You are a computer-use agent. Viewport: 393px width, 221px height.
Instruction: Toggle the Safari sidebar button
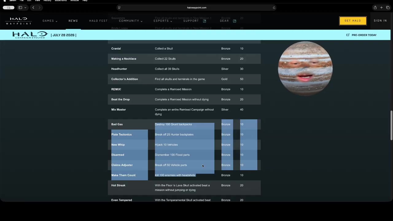tap(20, 8)
